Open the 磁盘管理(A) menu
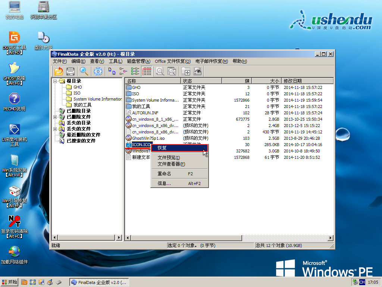Image resolution: width=382 pixels, height=287 pixels. pyautogui.click(x=139, y=61)
